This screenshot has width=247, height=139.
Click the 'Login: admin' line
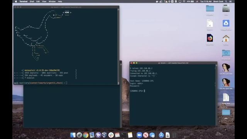pyautogui.click(x=136, y=83)
